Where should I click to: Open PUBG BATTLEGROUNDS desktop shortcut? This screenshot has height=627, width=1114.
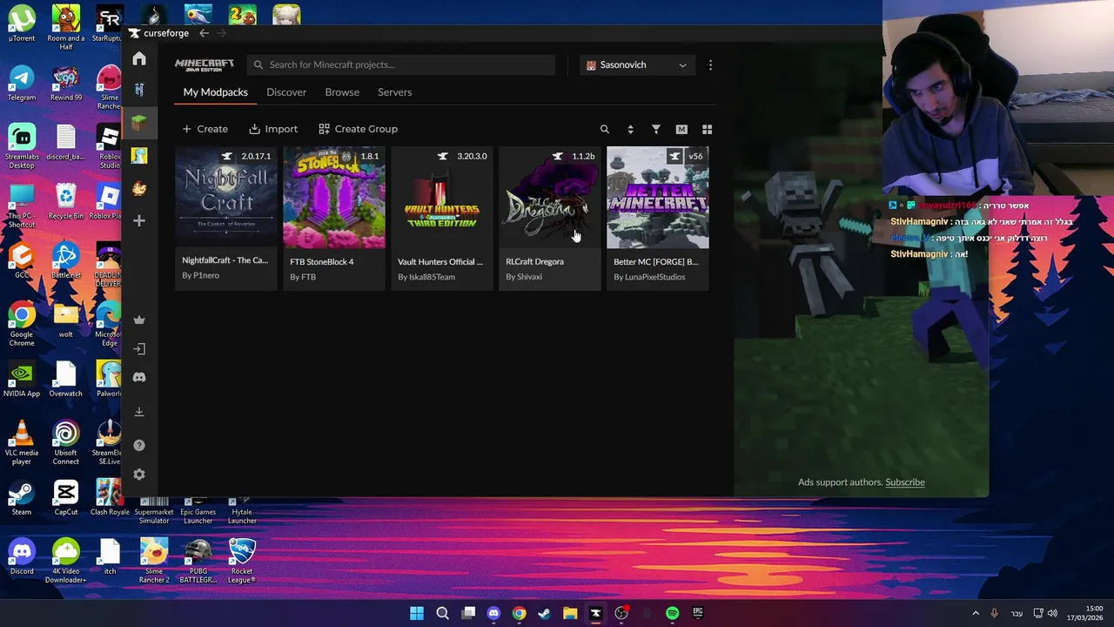point(198,561)
